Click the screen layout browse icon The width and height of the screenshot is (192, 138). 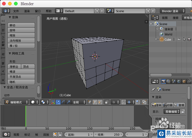[x=59, y=11]
